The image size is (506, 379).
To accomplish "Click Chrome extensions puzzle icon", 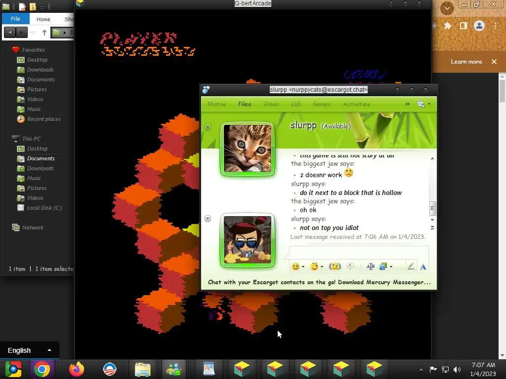I will 447,26.
